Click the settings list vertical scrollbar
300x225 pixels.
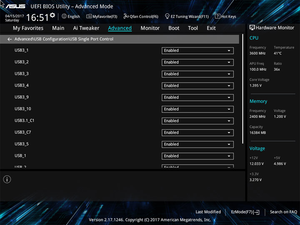(x=243, y=89)
